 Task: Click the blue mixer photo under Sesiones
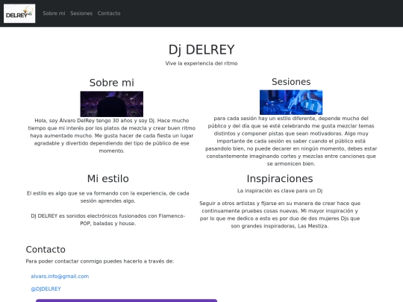click(x=291, y=102)
